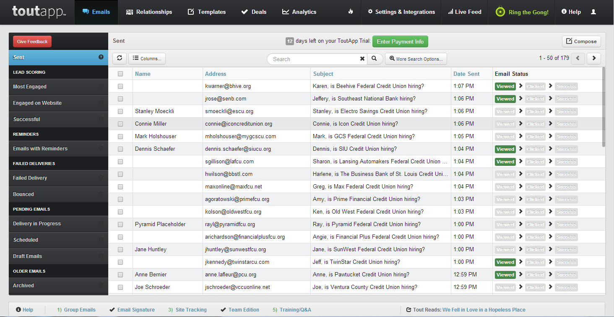Open the Analytics tab
The height and width of the screenshot is (317, 614).
299,12
